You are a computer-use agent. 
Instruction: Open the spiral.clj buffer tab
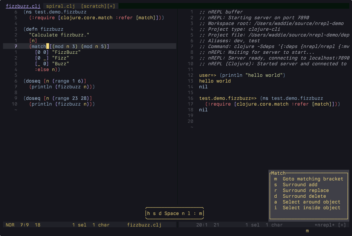[60, 6]
